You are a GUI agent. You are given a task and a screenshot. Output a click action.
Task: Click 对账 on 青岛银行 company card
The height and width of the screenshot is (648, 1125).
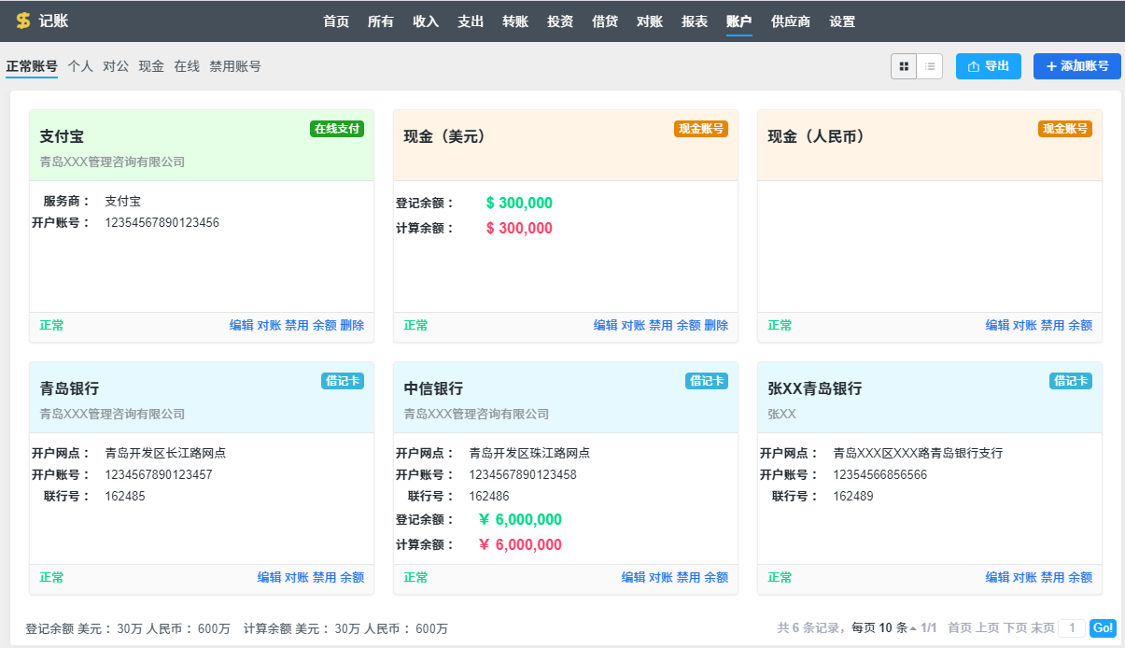click(297, 578)
